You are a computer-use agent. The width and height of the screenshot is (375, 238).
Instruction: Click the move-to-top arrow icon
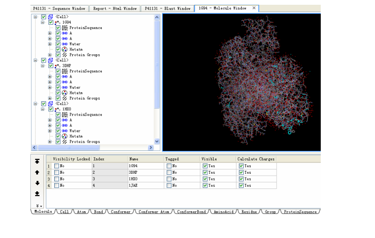37,161
